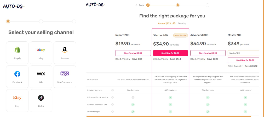Start Import 200 plan for $0.99
This screenshot has width=264, height=117.
[x=133, y=53]
